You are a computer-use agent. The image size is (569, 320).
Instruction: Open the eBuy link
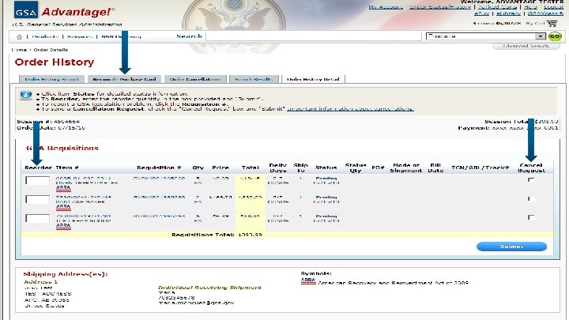(x=482, y=13)
